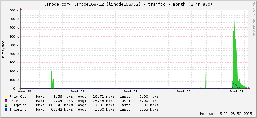The image size is (257, 118).
Task: Click the 800 k y-axis label
Action: (x=15, y=19)
